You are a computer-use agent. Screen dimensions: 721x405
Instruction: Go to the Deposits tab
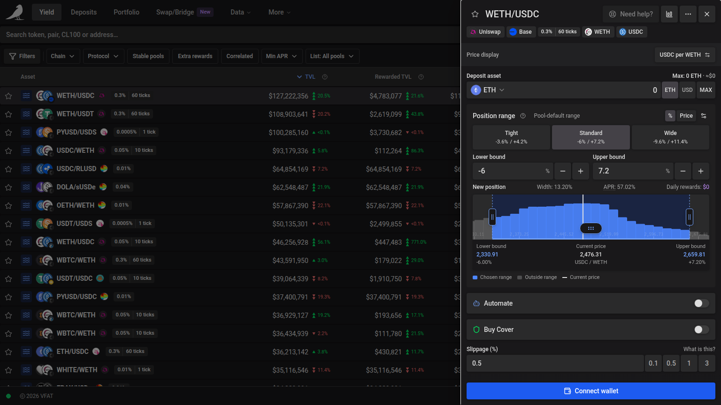click(x=84, y=12)
